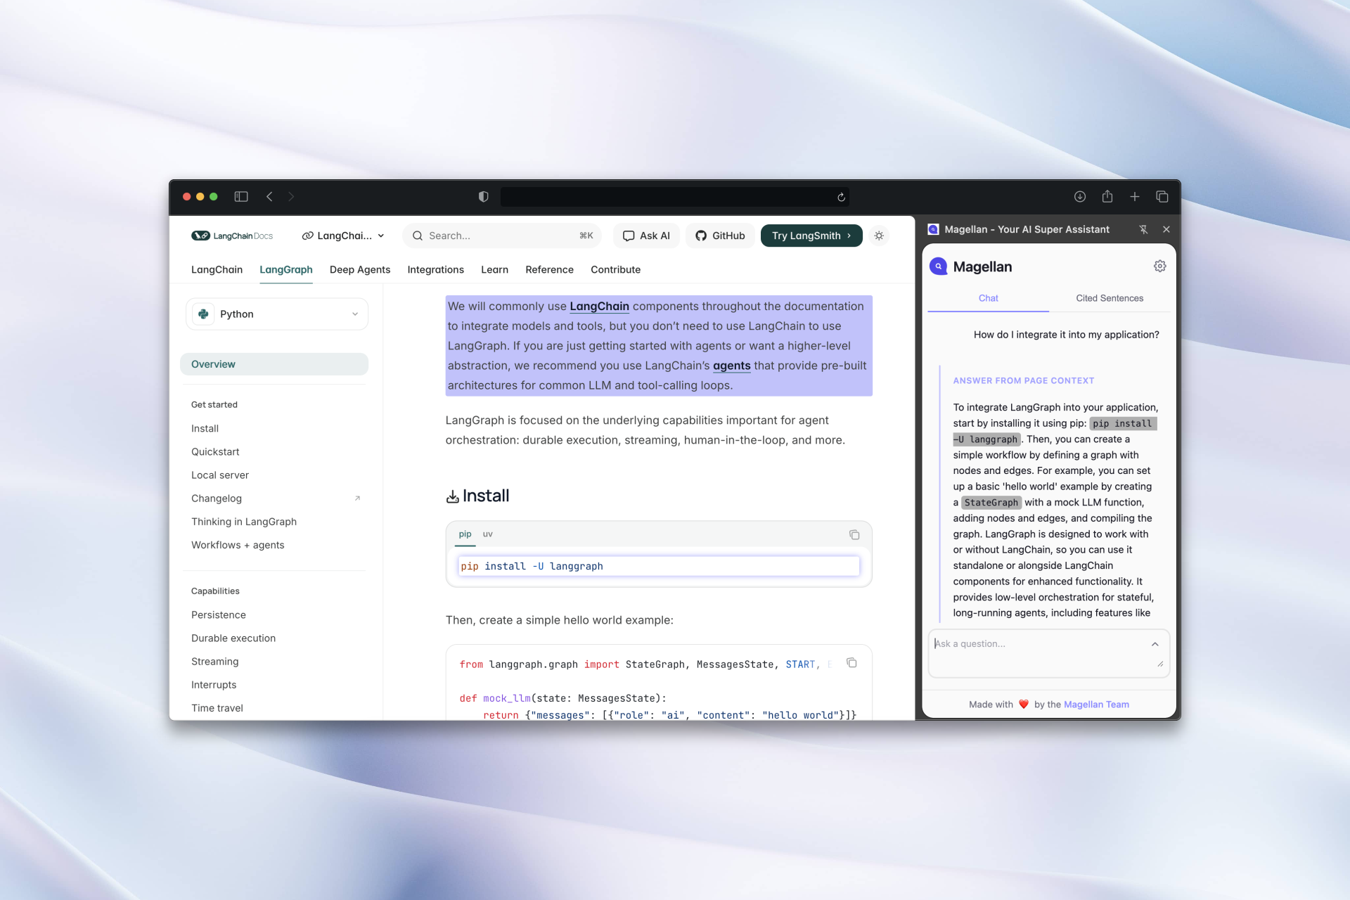Toggle the Safari sidebar
1350x900 pixels.
coord(241,197)
